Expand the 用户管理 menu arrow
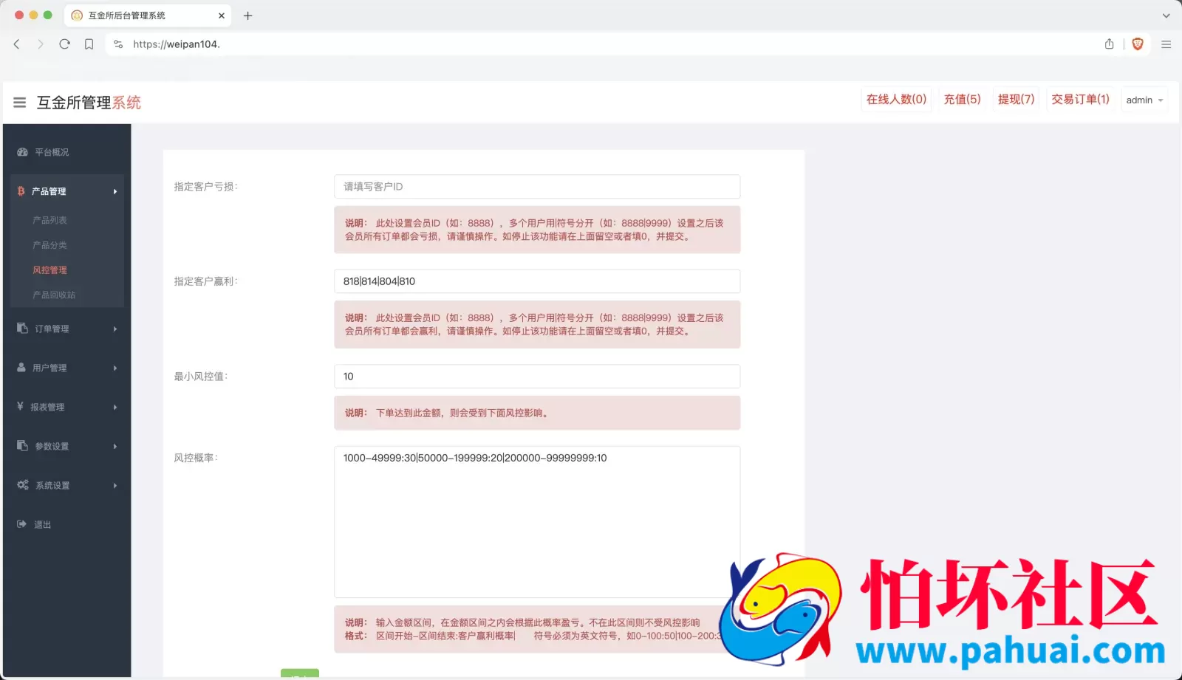The height and width of the screenshot is (680, 1182). click(x=115, y=368)
